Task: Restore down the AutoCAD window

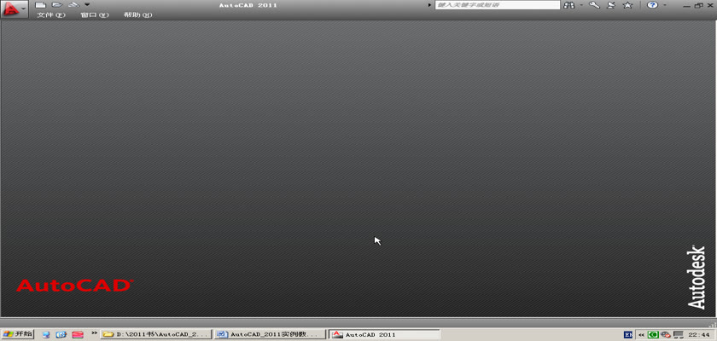Action: click(x=699, y=5)
